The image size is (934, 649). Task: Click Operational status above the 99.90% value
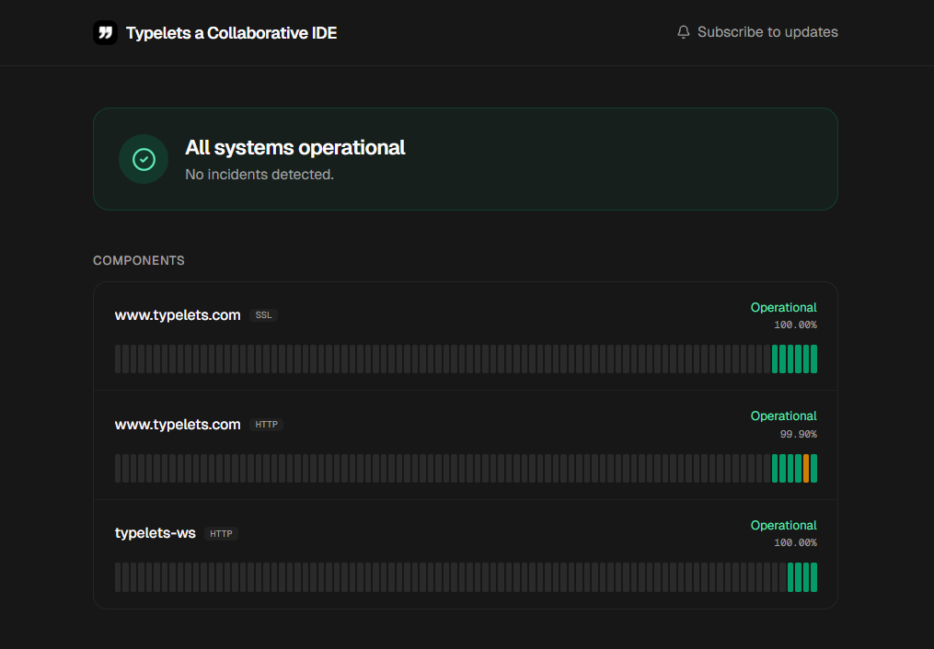(x=783, y=416)
